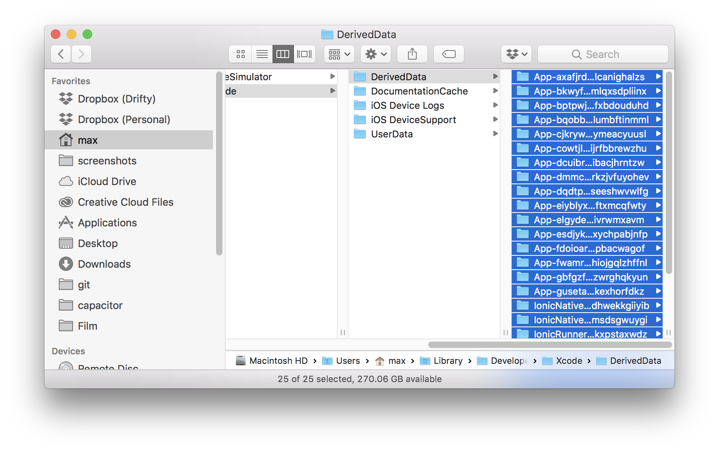Click the Edit Tags icon
Image resolution: width=719 pixels, height=452 pixels.
tap(448, 54)
